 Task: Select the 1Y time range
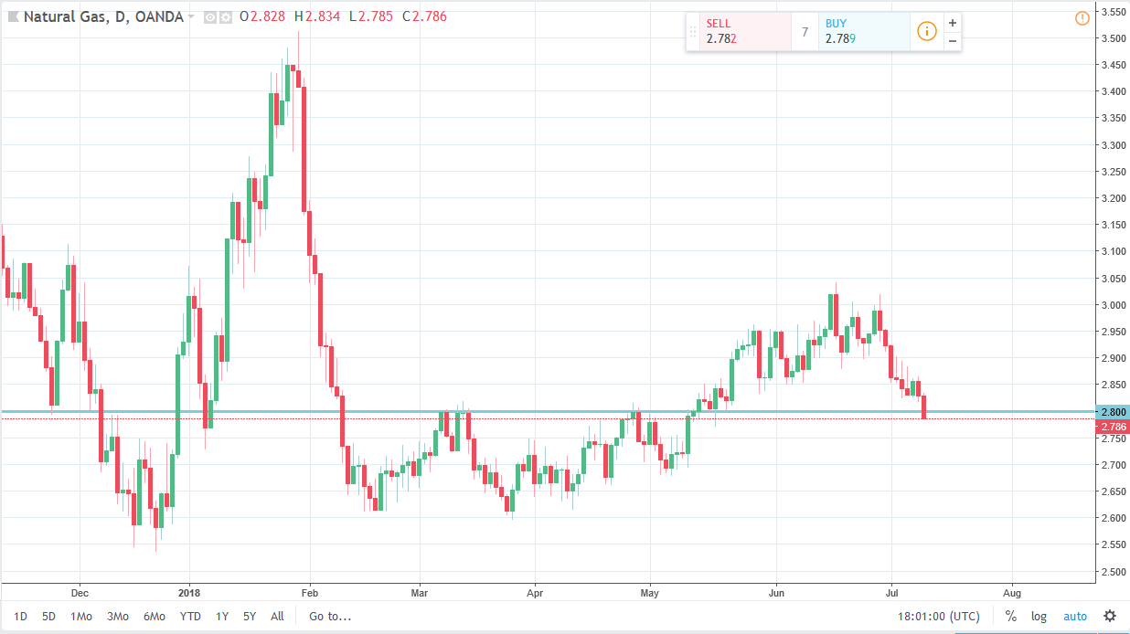tap(222, 616)
